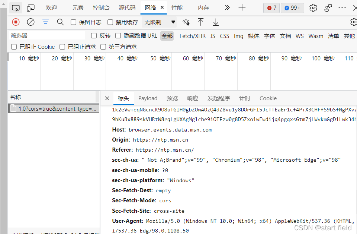
Task: Click the 100 毫秒 timeline marker
Action: pyautogui.click(x=323, y=58)
